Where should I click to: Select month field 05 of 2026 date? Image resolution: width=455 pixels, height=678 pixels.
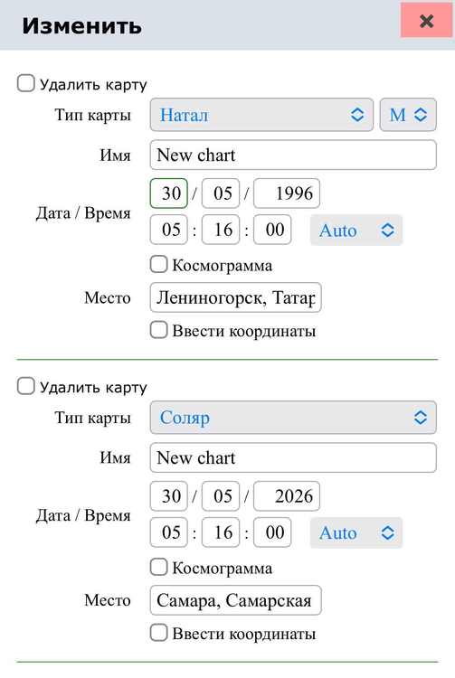pos(221,495)
